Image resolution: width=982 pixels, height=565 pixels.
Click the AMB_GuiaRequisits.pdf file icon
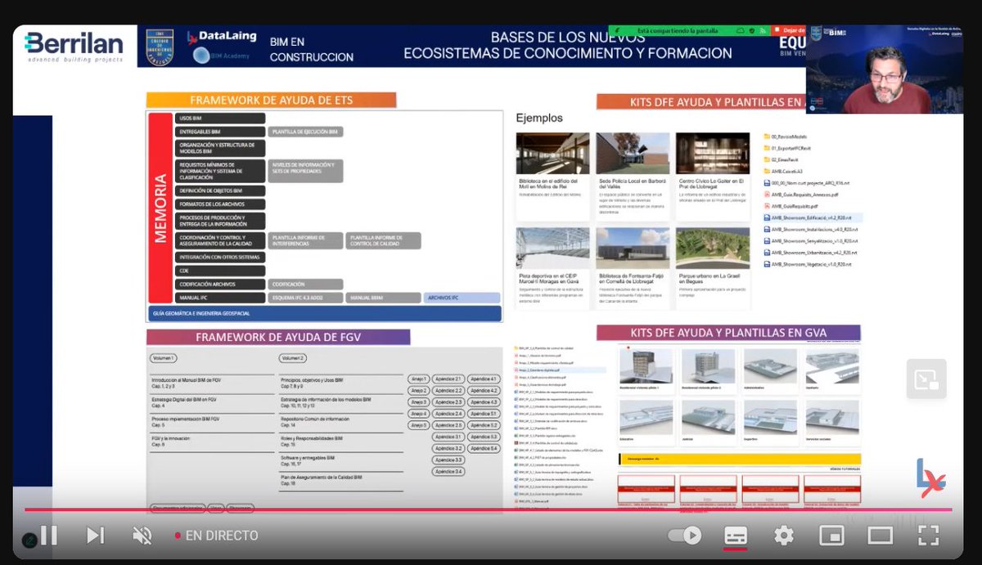(x=767, y=207)
